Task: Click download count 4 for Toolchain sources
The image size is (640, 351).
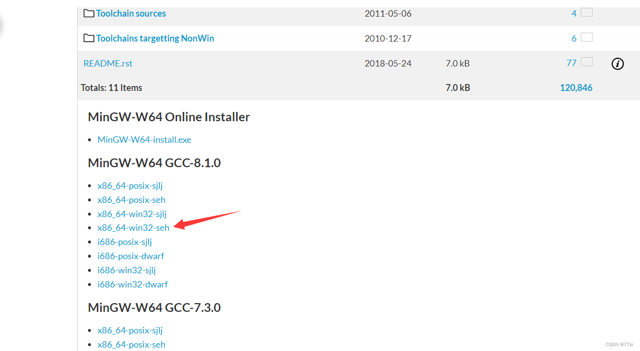Action: coord(574,14)
